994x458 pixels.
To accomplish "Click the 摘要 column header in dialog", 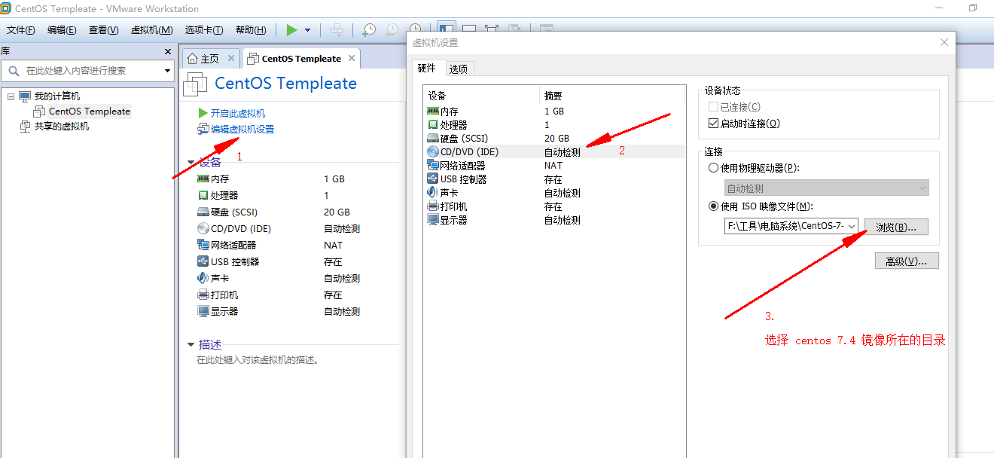I will click(612, 96).
